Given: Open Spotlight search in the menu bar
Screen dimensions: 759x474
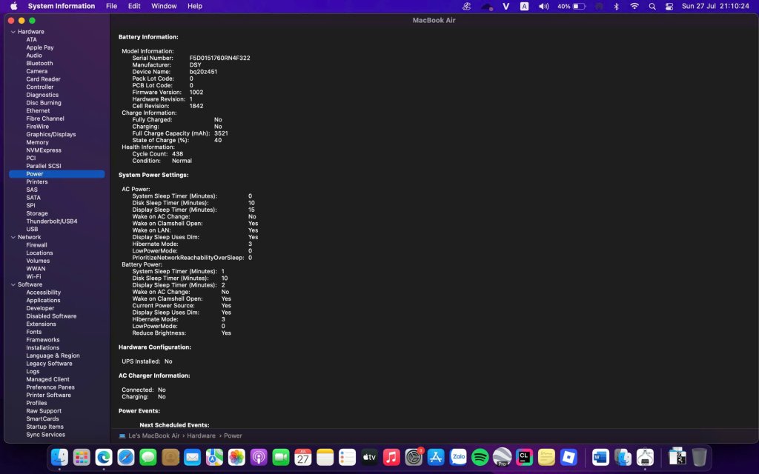Looking at the screenshot, I should (x=652, y=6).
